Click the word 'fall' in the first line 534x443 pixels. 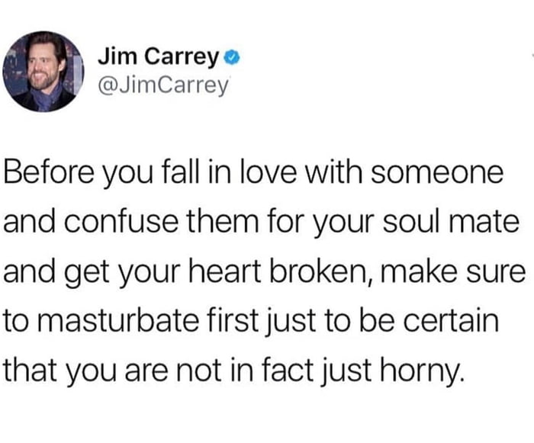[x=181, y=172]
